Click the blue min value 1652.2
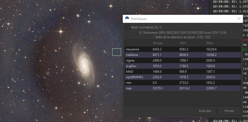Screen dimensions: 248x122 (x=211, y=83)
